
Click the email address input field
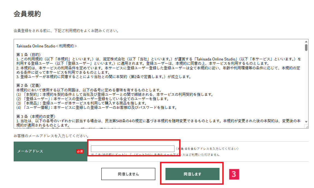(133, 149)
